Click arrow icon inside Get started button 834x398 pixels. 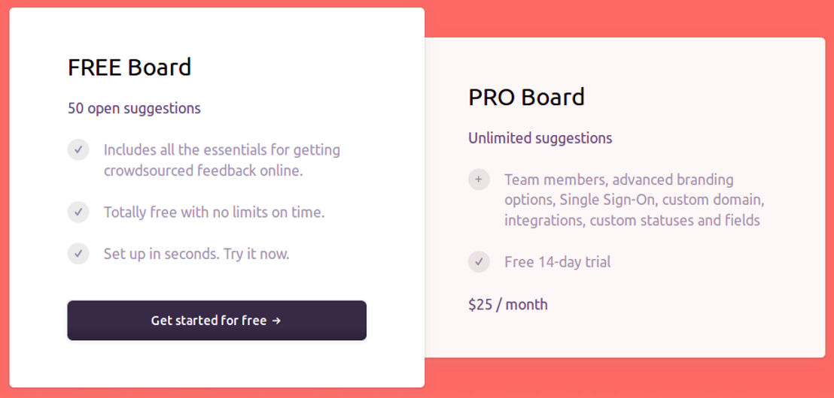click(x=276, y=321)
